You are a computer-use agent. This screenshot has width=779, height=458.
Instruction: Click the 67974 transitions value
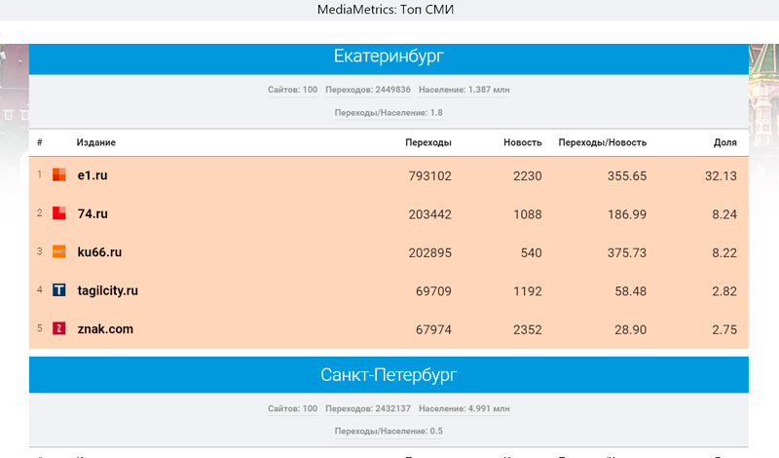pos(433,329)
